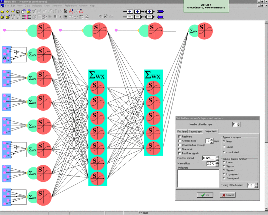
Task: Increase Tuning of the function value
Action: coord(256,184)
